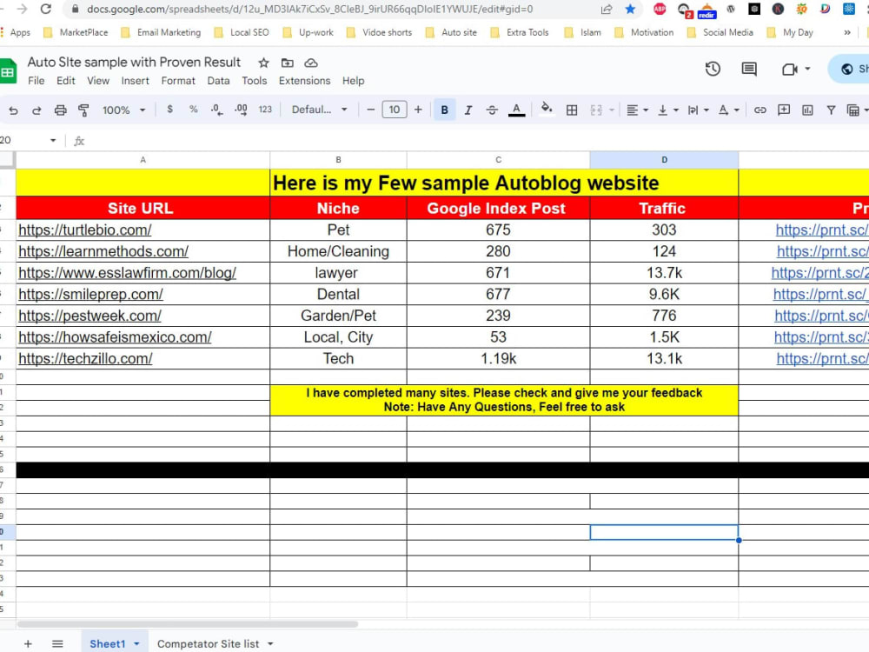Click the Merge cells icon

coord(596,110)
